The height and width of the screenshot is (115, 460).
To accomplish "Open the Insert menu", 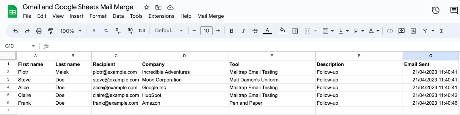I will (x=76, y=16).
